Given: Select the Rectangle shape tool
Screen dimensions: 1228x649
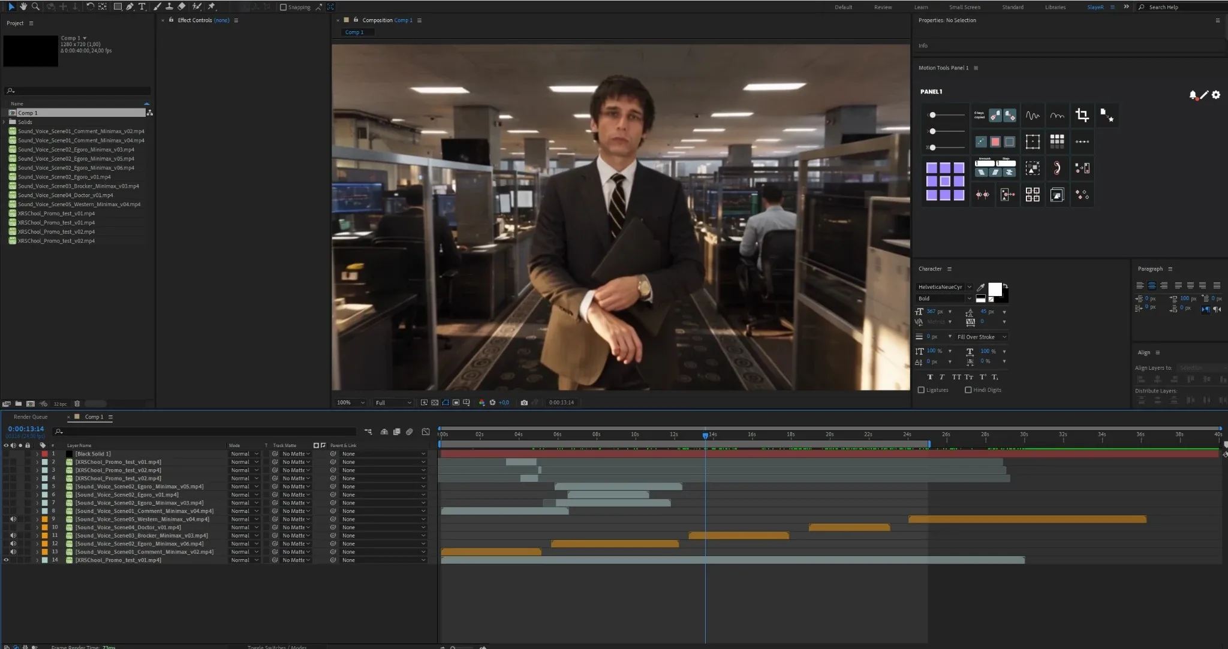Looking at the screenshot, I should point(118,7).
